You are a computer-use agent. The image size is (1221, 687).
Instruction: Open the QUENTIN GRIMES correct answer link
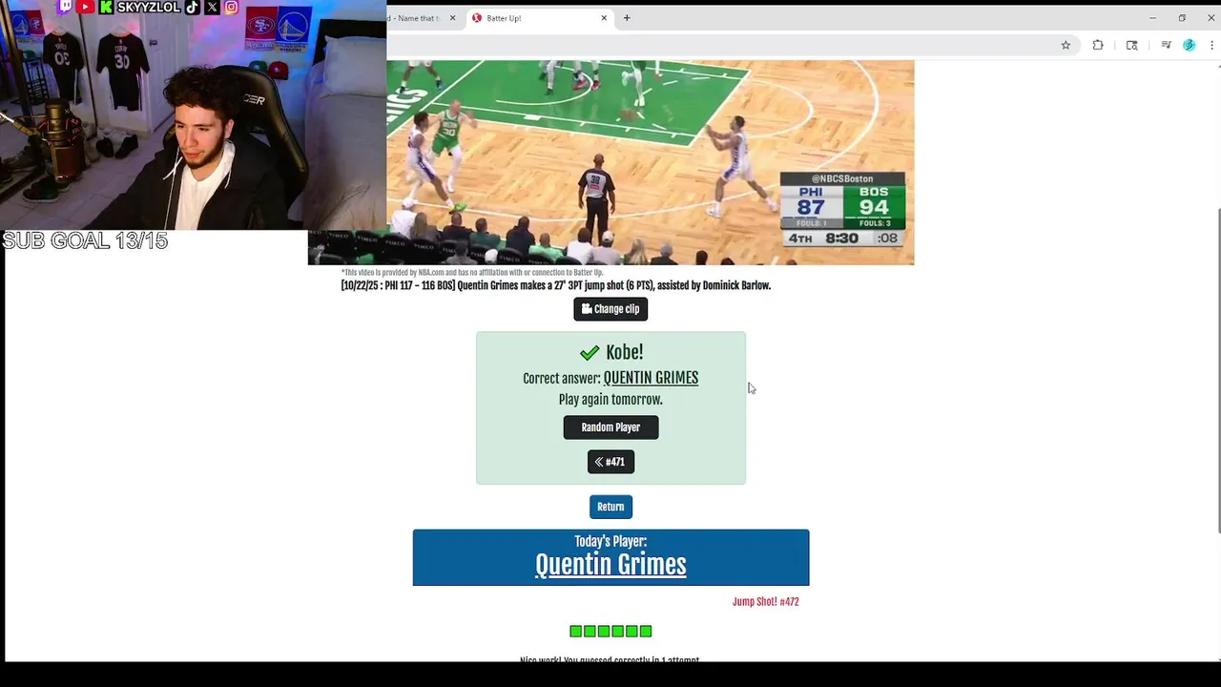(x=651, y=378)
